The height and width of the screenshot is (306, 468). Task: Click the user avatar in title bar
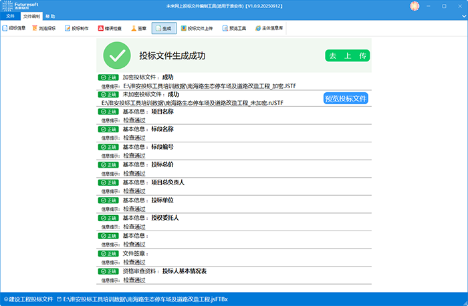tap(415, 5)
